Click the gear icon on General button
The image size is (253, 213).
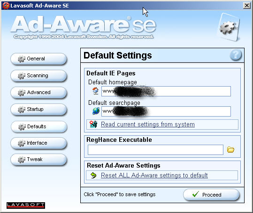click(22, 59)
